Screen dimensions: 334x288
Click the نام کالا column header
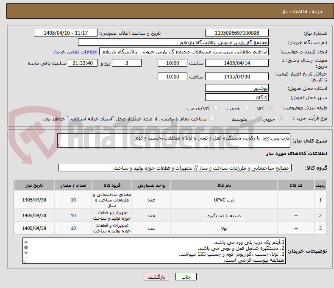[x=224, y=185]
